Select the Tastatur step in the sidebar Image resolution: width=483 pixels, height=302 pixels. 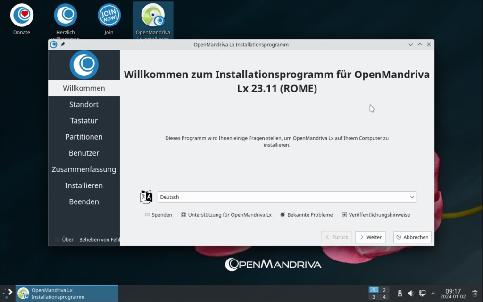point(84,120)
